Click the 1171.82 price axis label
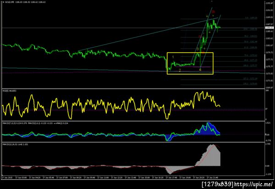Viewport: 275px width, 189px height. point(269,81)
